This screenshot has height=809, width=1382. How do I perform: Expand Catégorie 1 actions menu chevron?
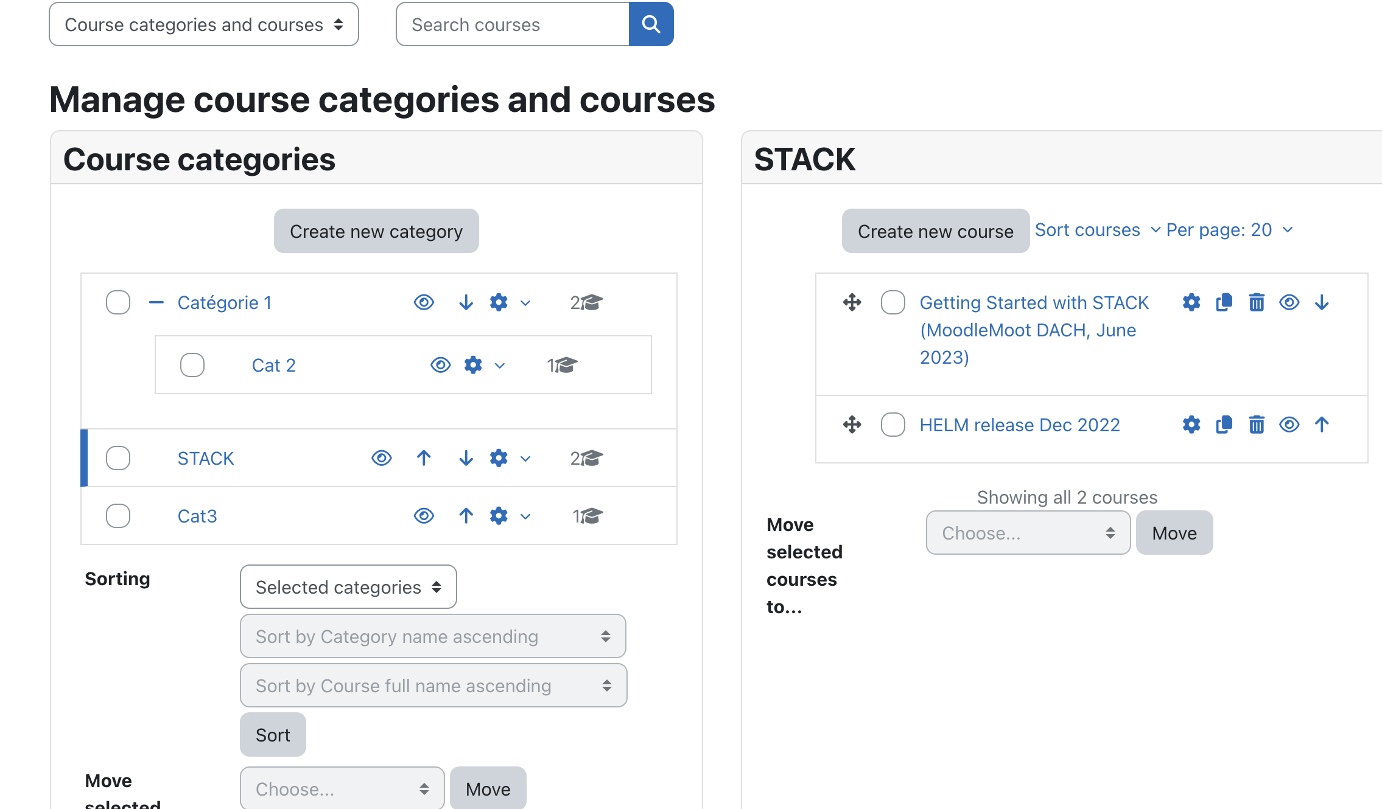[x=525, y=303]
